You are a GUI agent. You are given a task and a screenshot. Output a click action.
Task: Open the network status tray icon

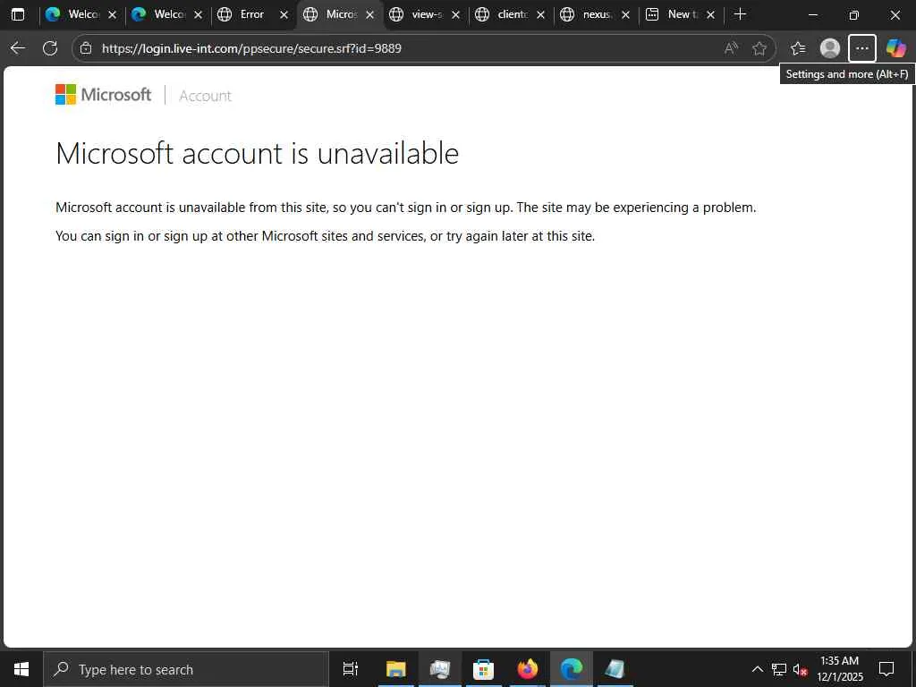point(779,669)
